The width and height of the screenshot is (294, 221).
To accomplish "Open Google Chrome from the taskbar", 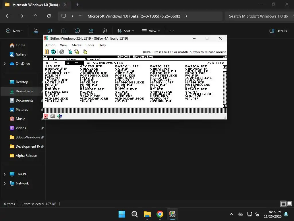I will coord(160,214).
